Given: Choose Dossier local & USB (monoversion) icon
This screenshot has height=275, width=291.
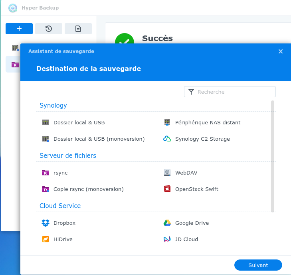Looking at the screenshot, I should click(46, 139).
